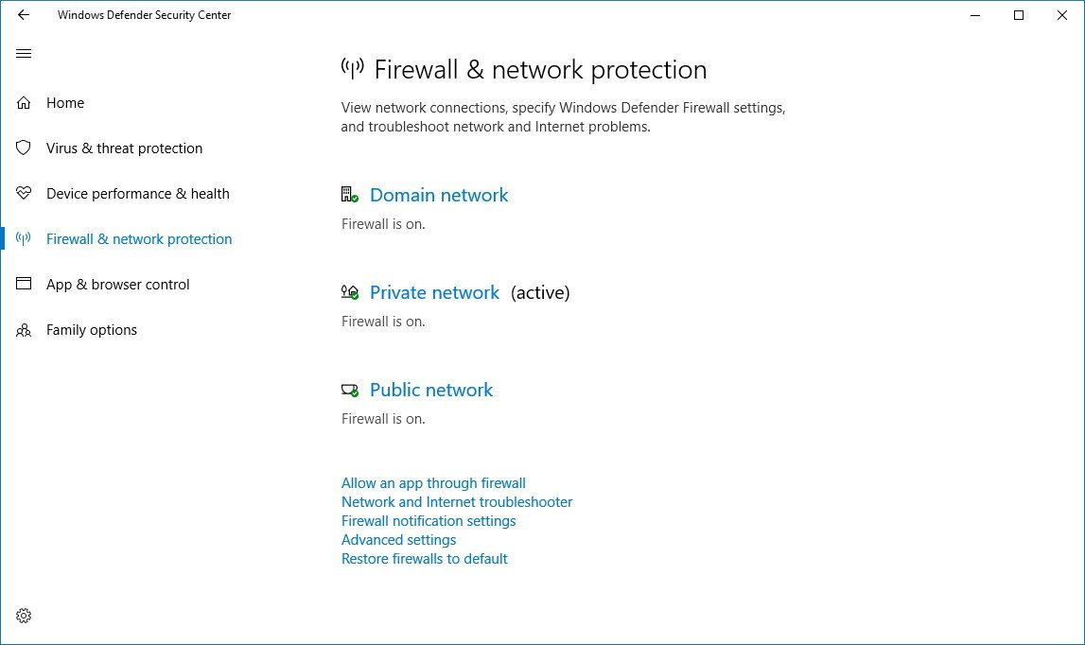Select the Family options people icon
The height and width of the screenshot is (645, 1085).
pyautogui.click(x=23, y=329)
